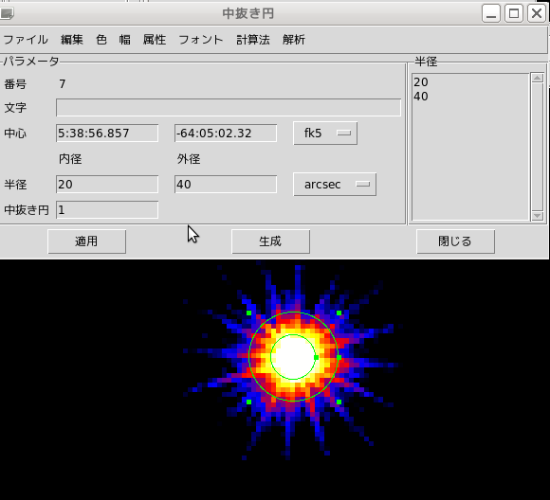Click the green handle on outer circle's right edge

pos(339,357)
